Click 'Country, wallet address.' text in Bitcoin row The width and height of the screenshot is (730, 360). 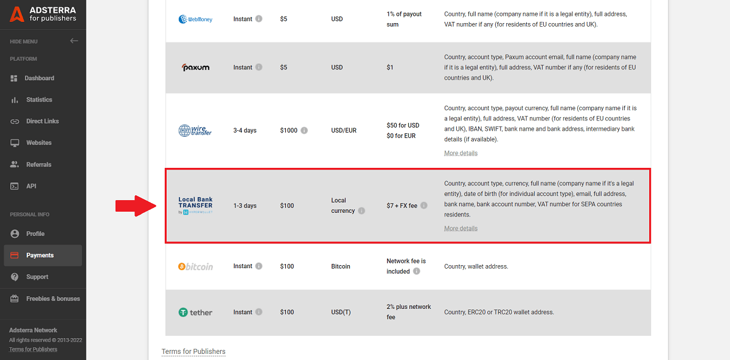click(x=476, y=266)
